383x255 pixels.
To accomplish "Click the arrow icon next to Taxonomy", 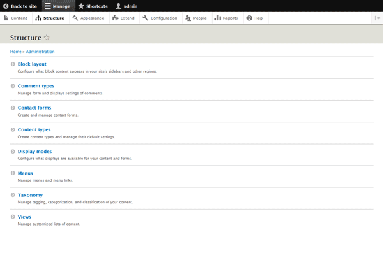I will pos(13,195).
